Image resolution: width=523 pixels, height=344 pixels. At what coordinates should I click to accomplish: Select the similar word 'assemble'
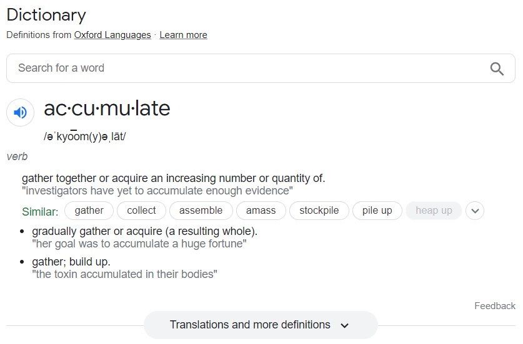click(x=201, y=211)
